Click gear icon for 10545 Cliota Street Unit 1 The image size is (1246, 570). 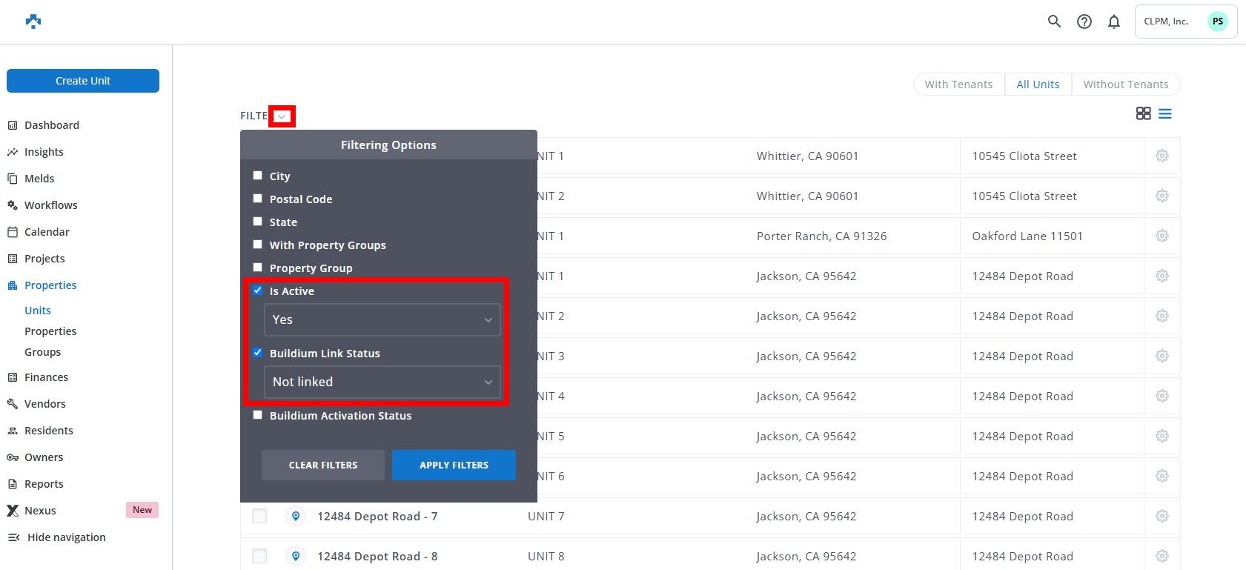[1162, 156]
